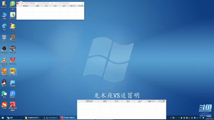214x120 pixels.
Task: Open the Kugou Music blue K shortcut
Action: [x=13, y=94]
